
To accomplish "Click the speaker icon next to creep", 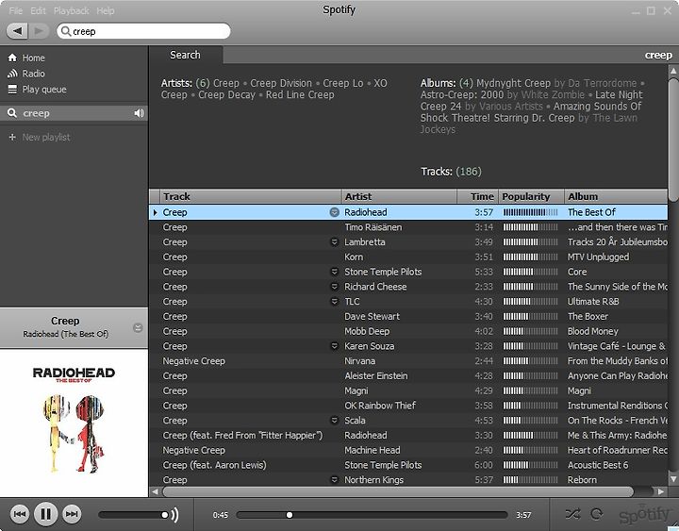I will click(x=139, y=113).
